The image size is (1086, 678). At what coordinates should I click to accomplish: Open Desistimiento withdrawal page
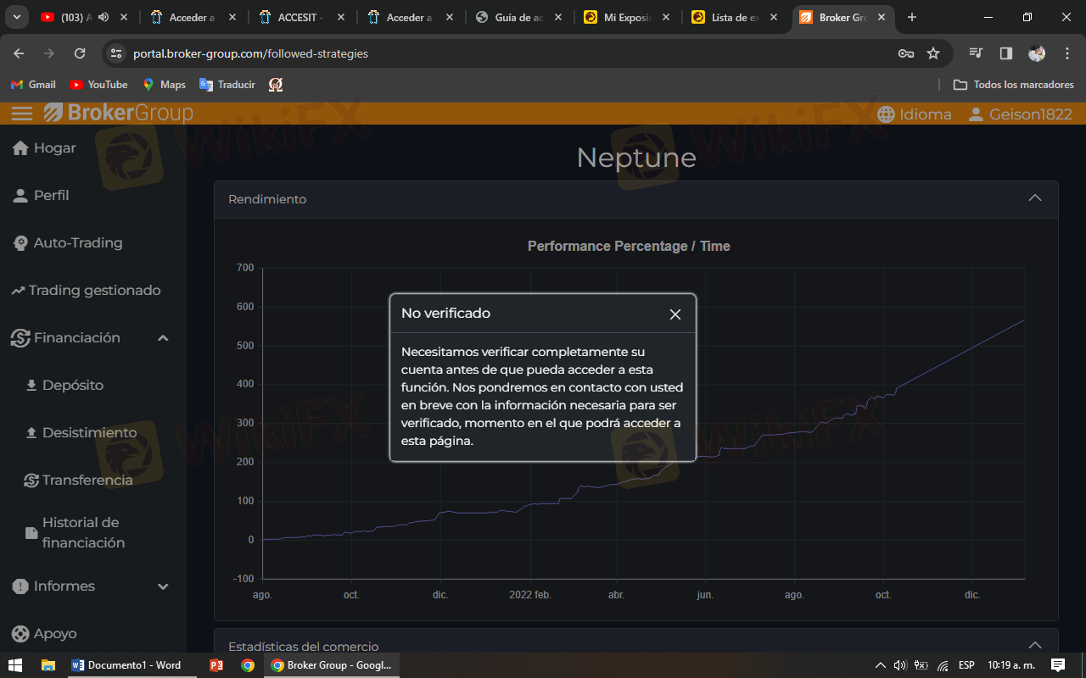click(x=89, y=433)
